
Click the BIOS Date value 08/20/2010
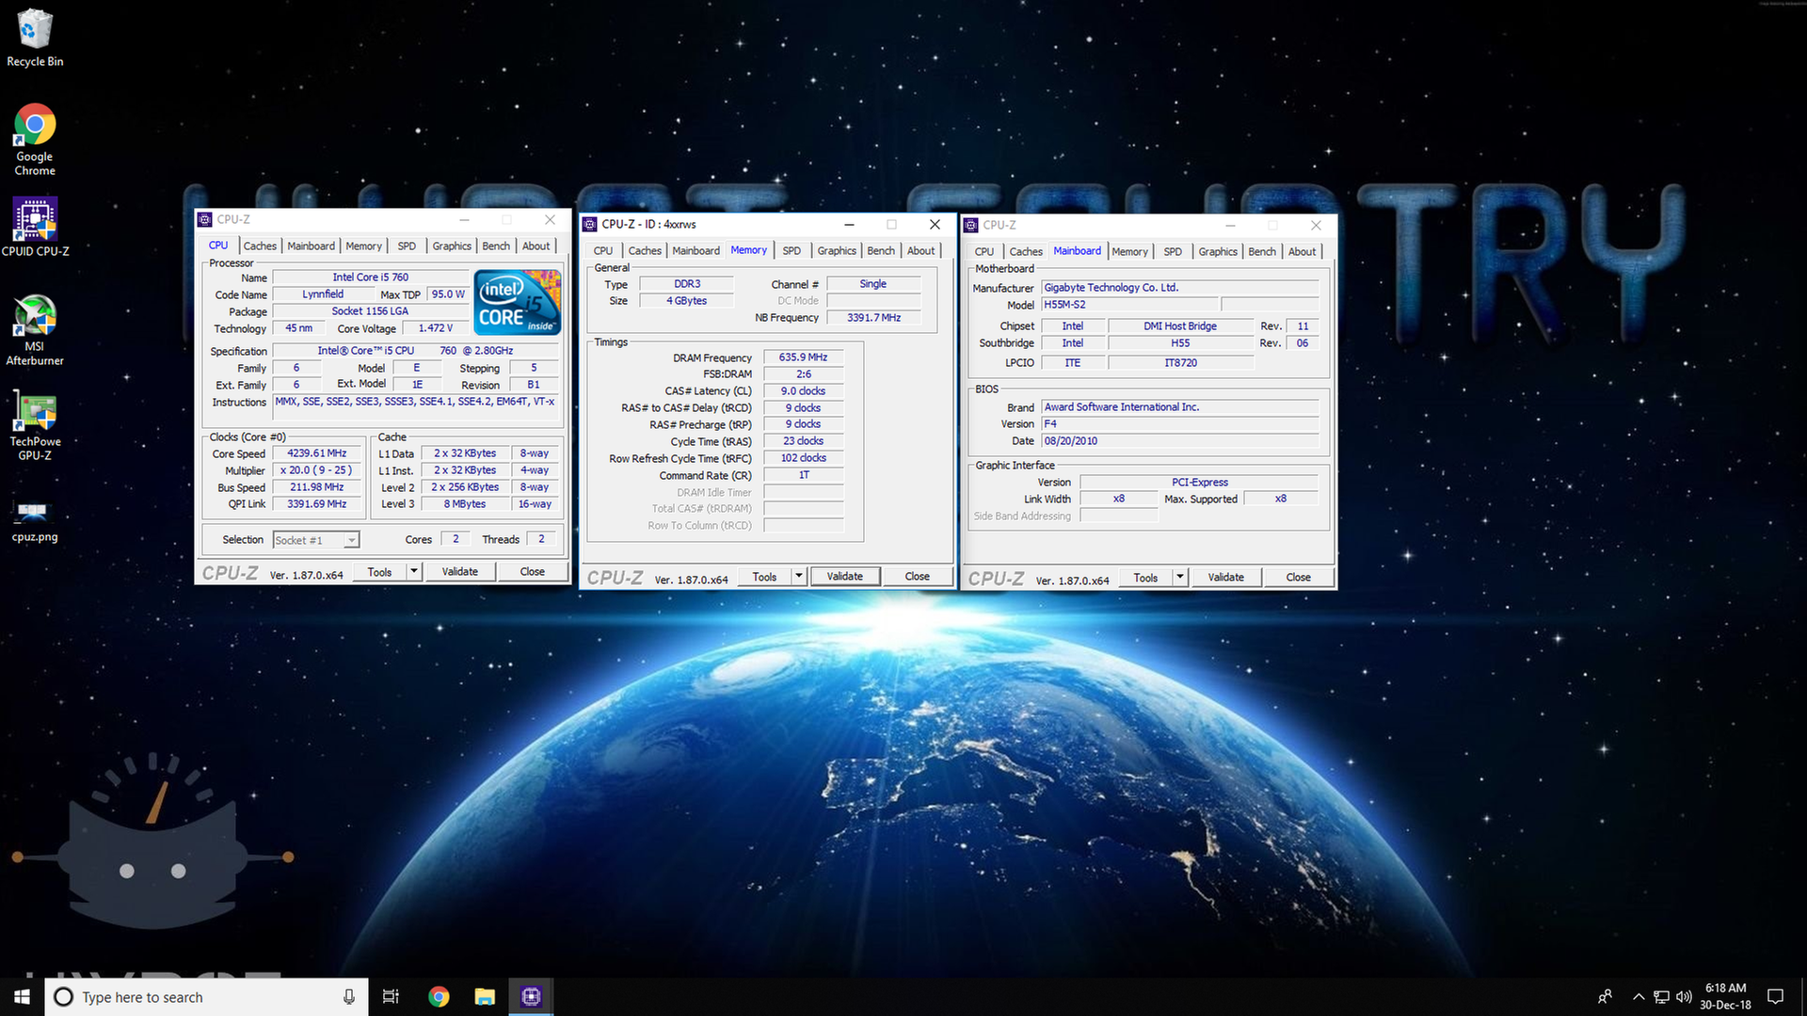click(1180, 441)
